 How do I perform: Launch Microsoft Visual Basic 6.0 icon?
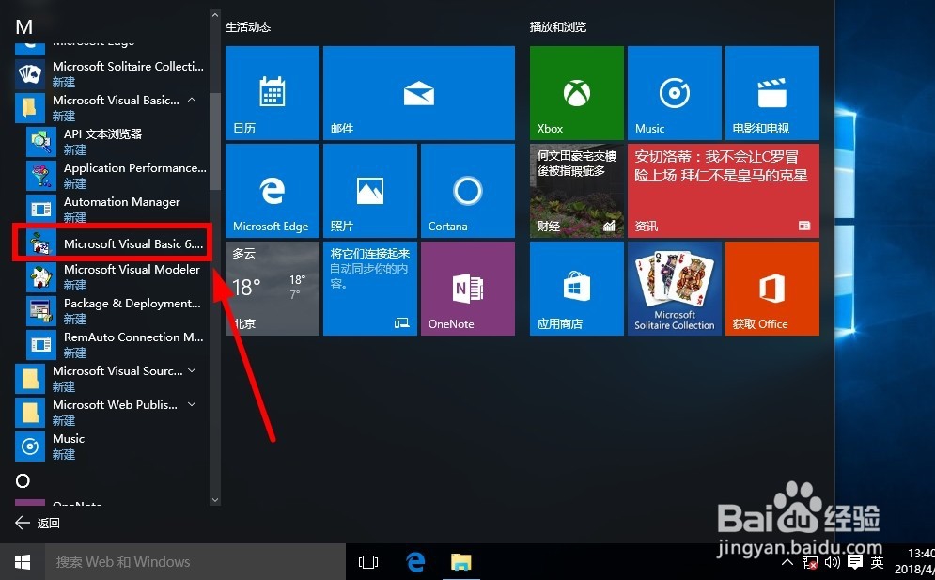[41, 243]
